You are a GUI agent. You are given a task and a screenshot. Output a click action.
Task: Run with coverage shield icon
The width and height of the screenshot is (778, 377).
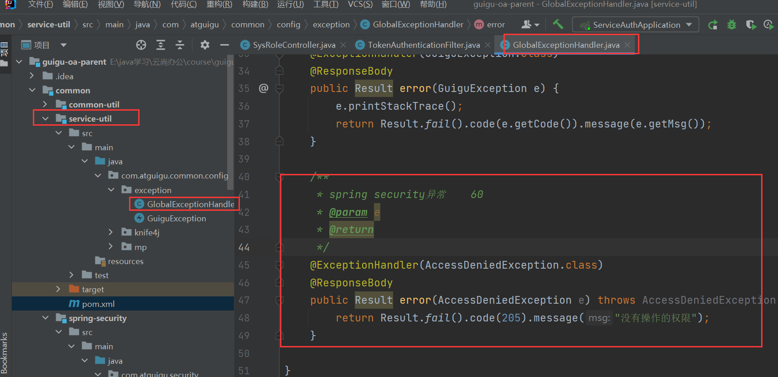[751, 25]
